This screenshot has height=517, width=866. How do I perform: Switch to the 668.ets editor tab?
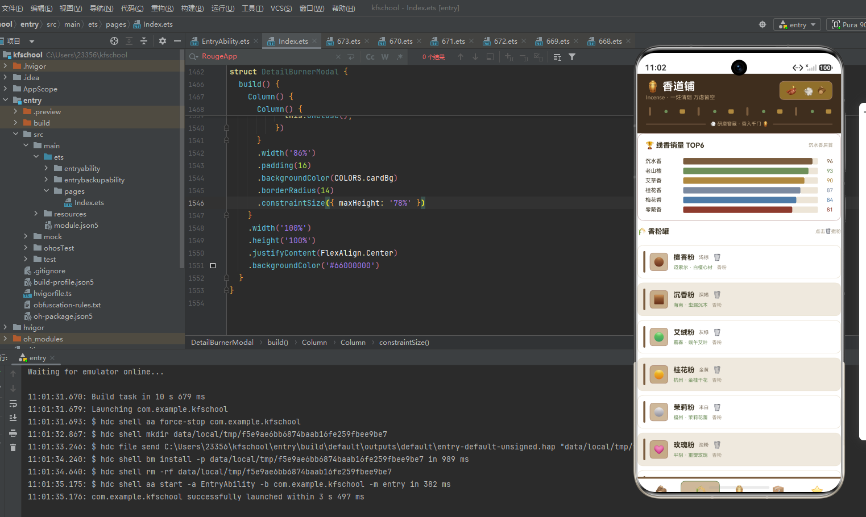point(610,41)
